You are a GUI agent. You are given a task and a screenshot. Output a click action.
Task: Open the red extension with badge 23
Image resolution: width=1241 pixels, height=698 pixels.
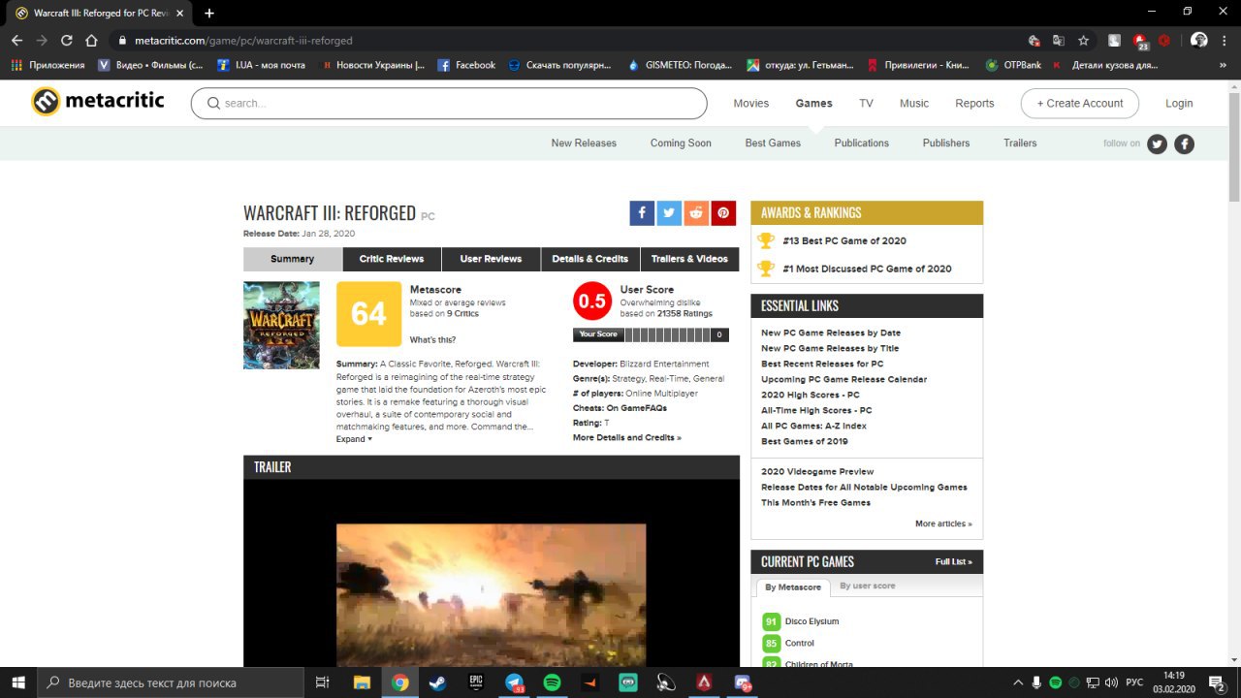click(x=1140, y=41)
